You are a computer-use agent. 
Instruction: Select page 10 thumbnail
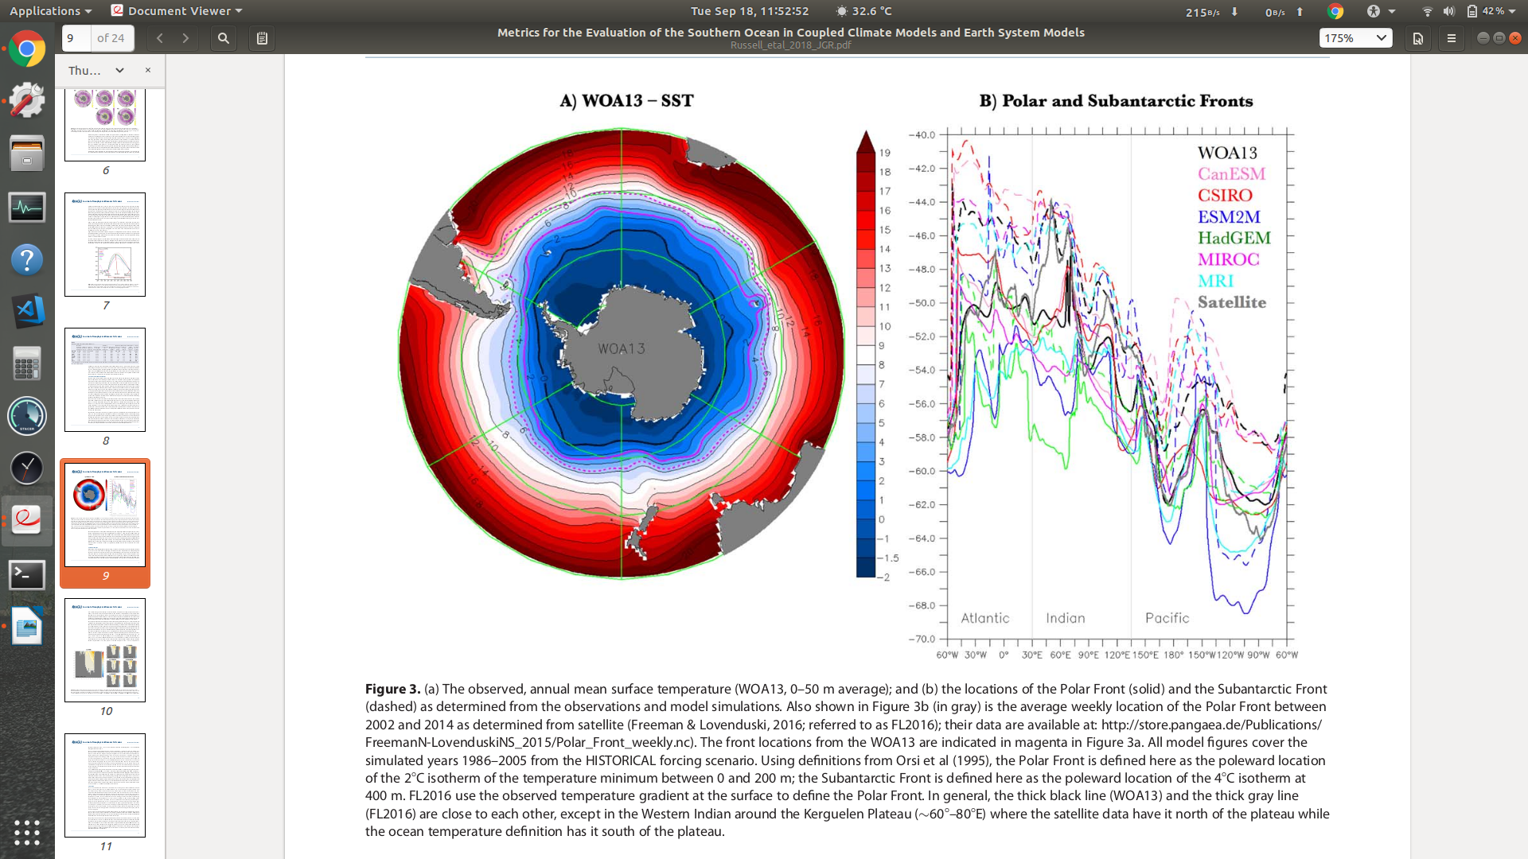click(x=105, y=650)
